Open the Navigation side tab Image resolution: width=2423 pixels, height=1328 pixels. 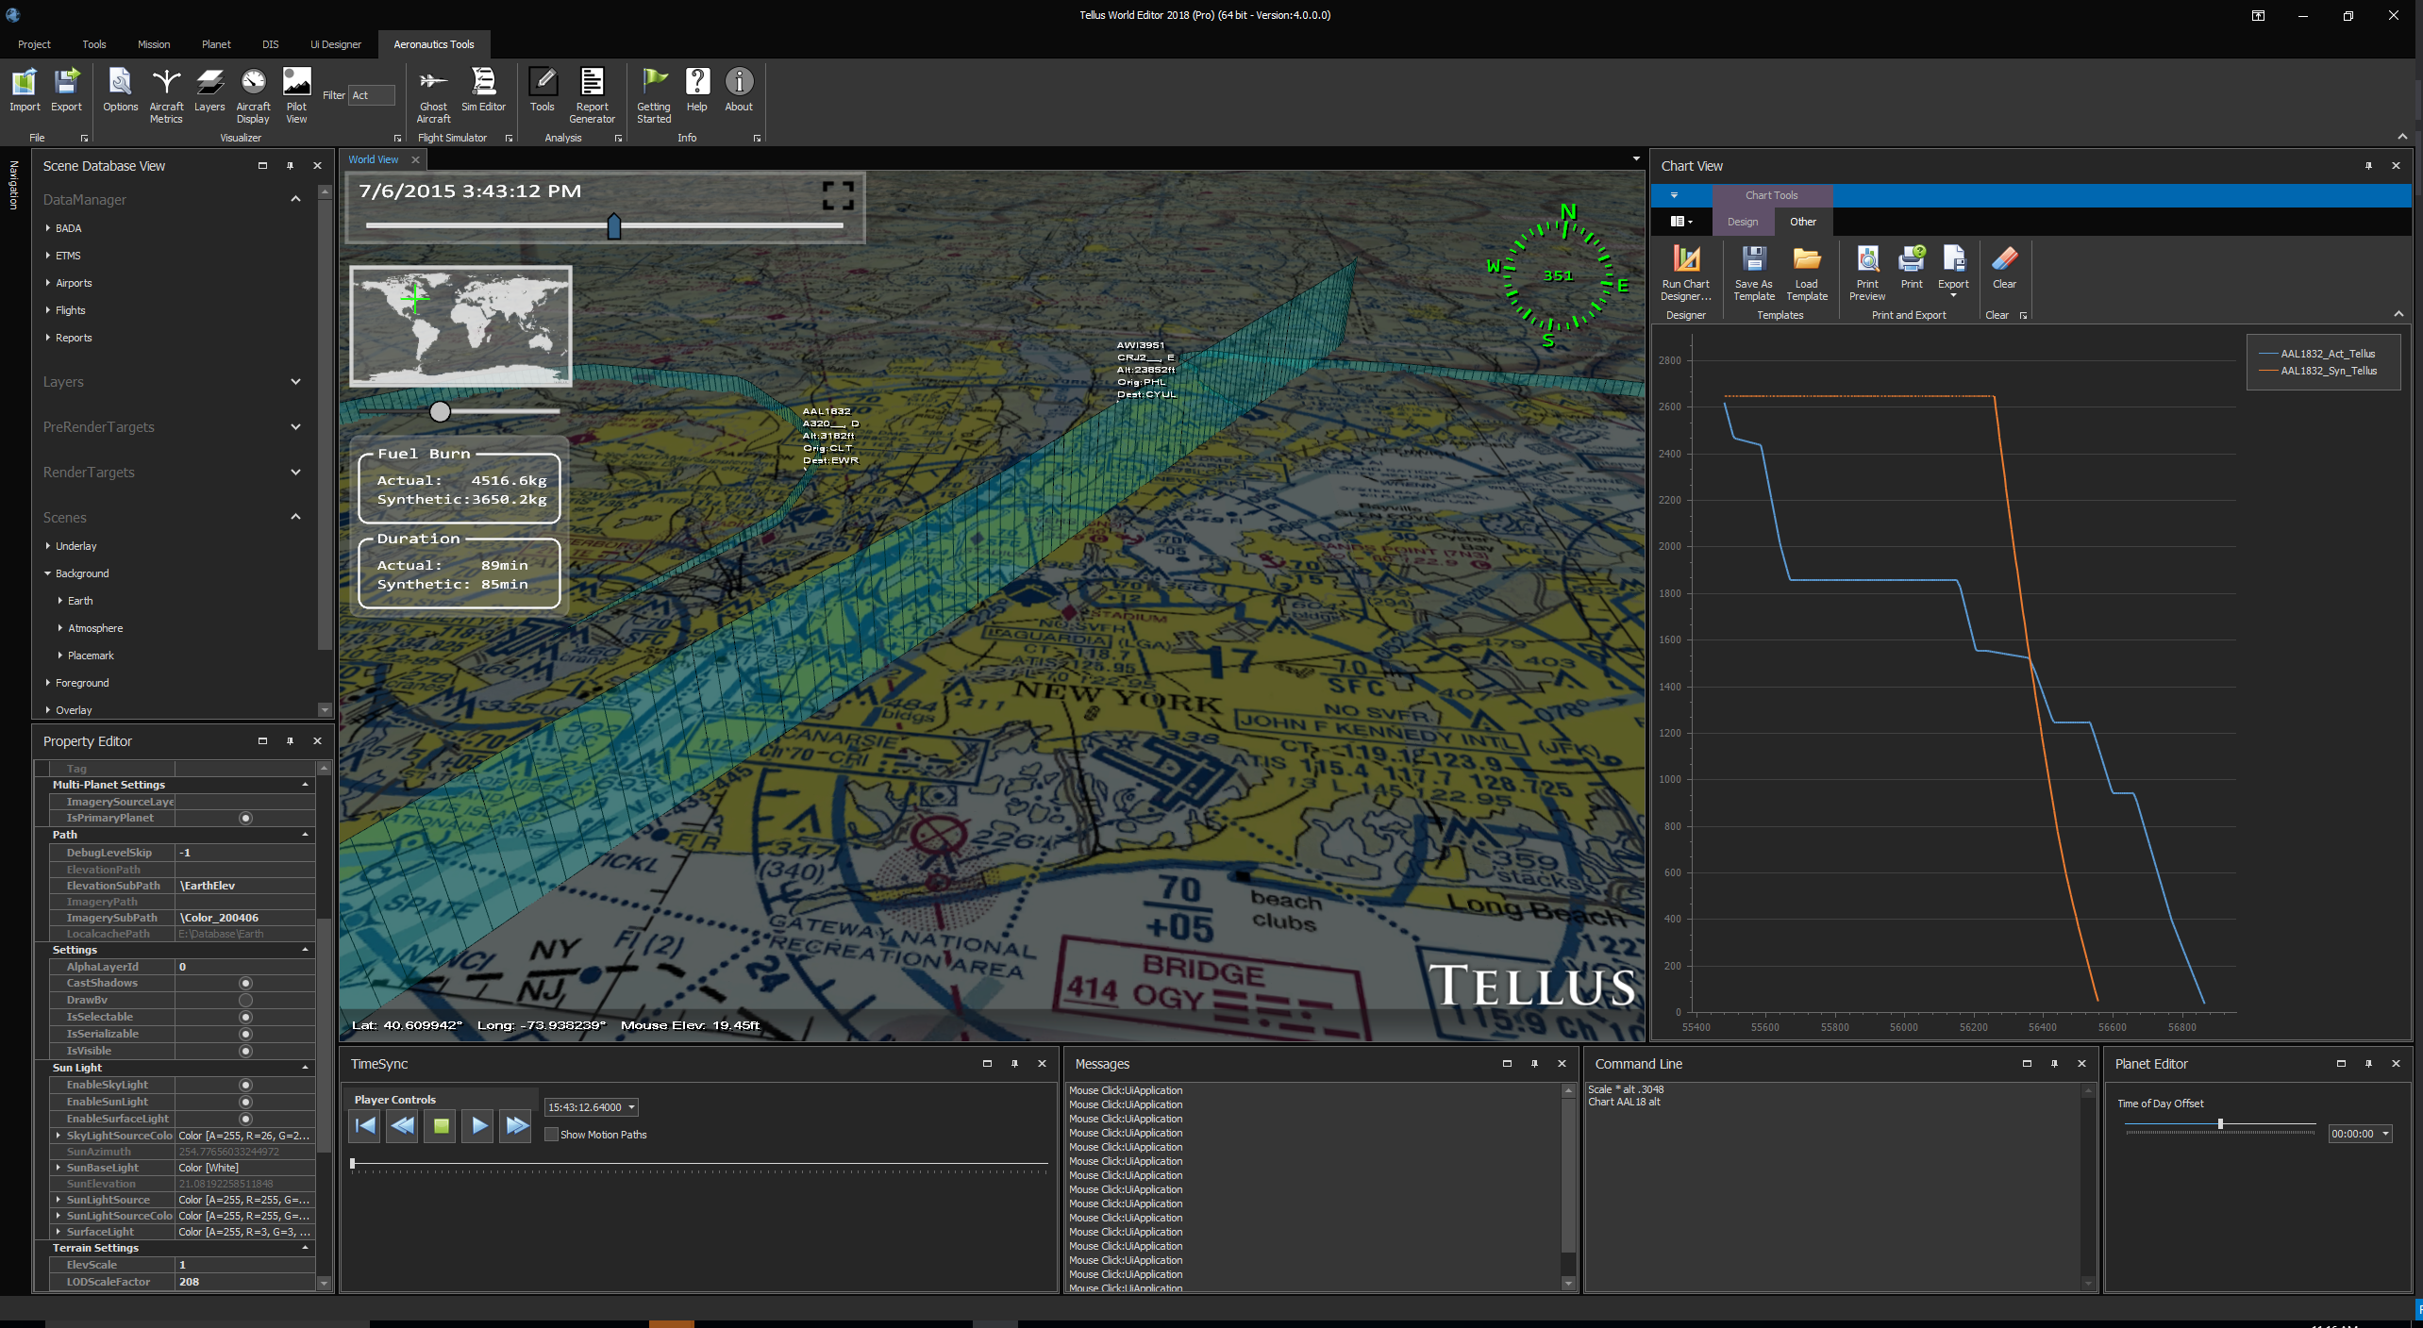pyautogui.click(x=13, y=185)
